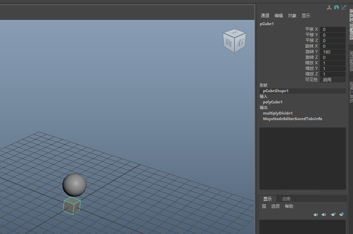Click the 旋转 X value field
Viewport: 353px width, 234px height.
click(332, 46)
